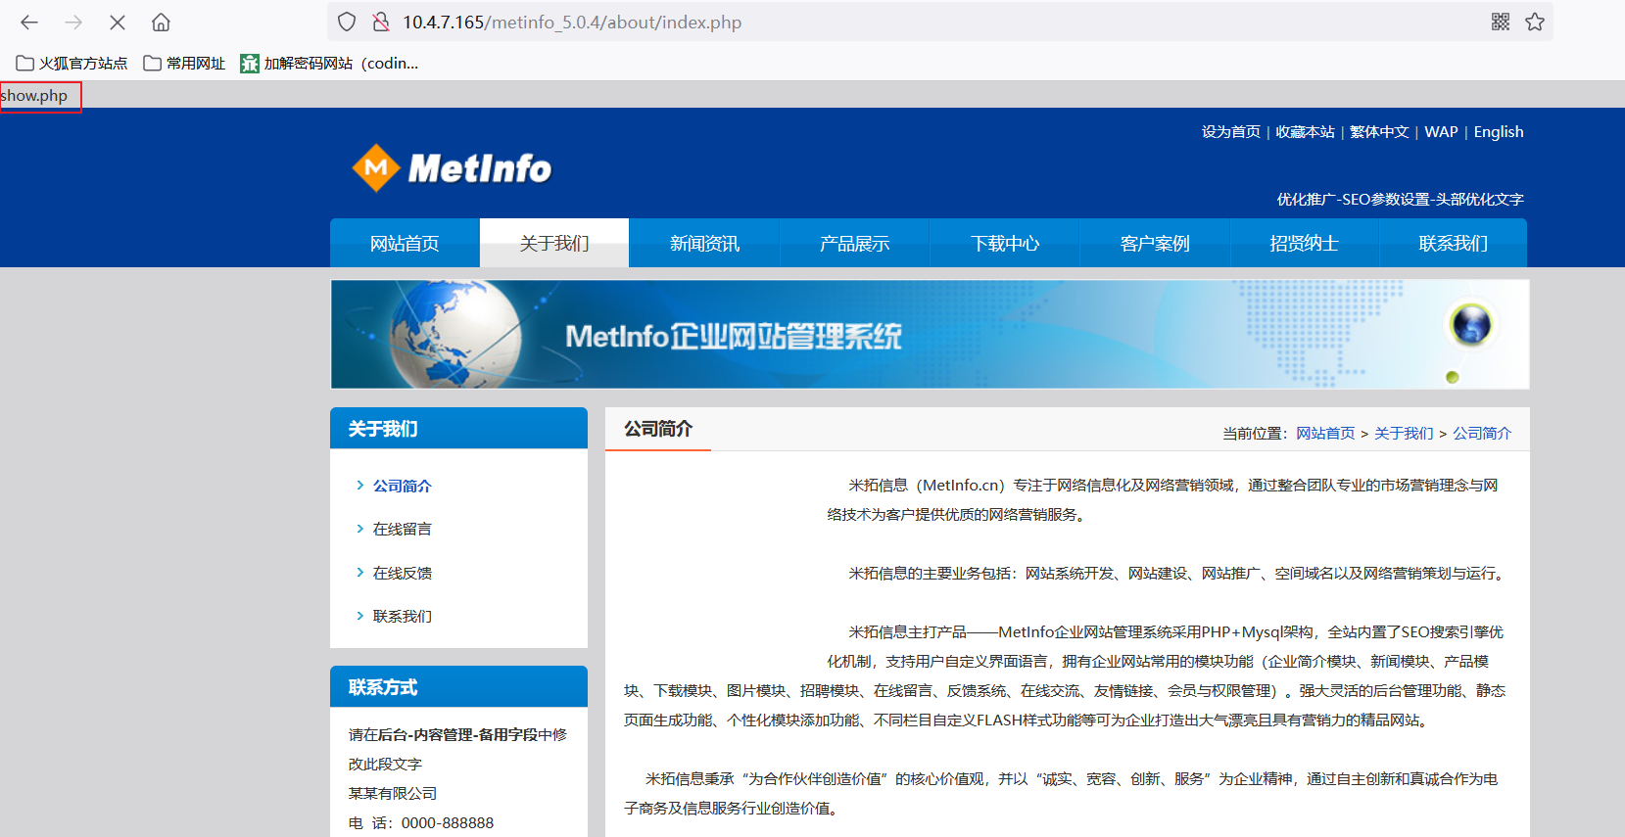This screenshot has width=1625, height=837.
Task: Open the 招贤纳士 navigation tab
Action: point(1304,243)
